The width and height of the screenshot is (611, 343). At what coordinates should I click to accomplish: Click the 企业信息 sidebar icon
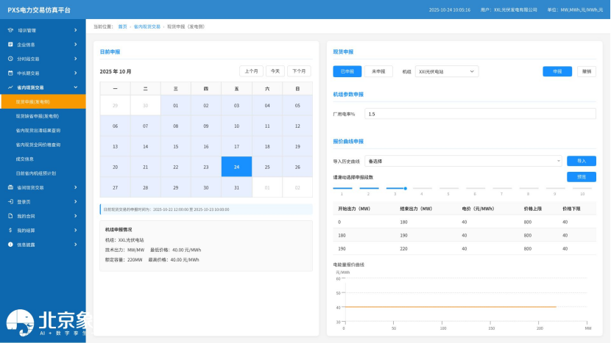10,45
